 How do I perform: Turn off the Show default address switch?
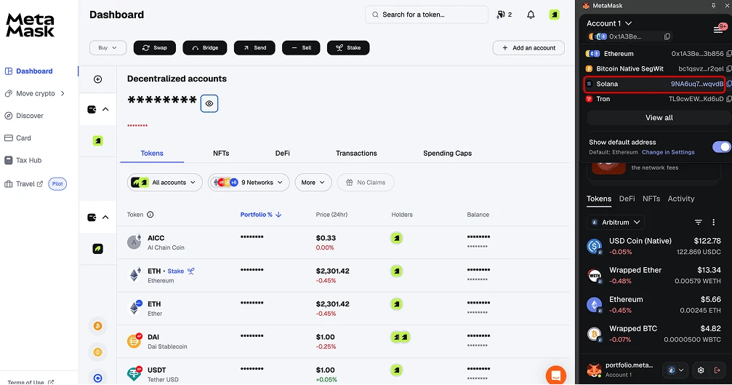(721, 147)
